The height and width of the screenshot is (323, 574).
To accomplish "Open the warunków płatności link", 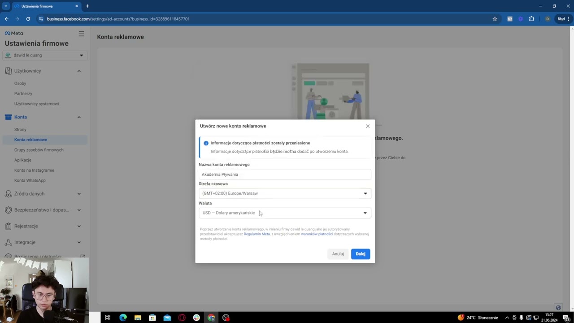I will (317, 234).
